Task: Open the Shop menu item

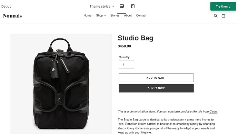Action: [x=99, y=16]
